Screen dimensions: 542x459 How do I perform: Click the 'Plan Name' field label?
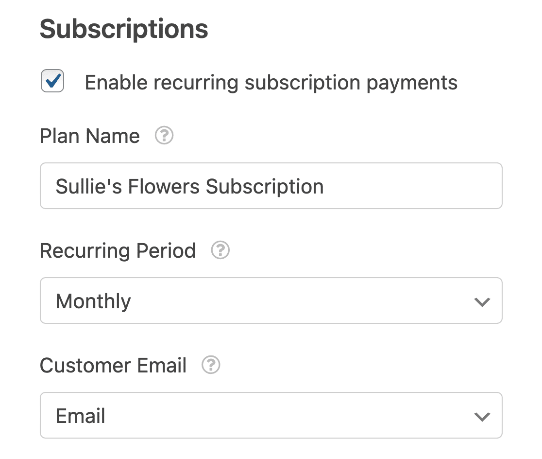[x=89, y=136]
